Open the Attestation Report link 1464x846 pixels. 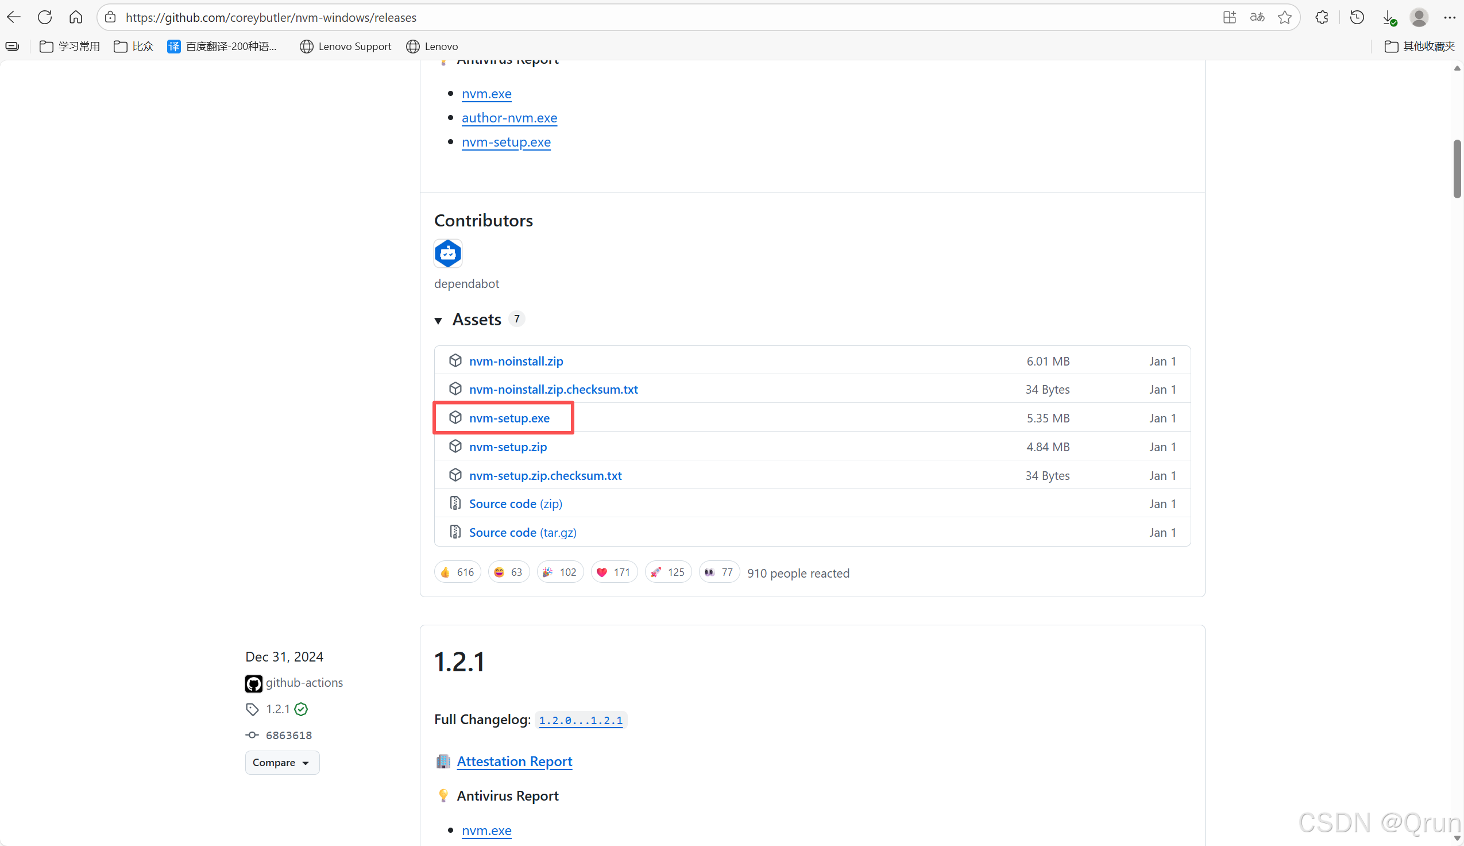click(513, 761)
